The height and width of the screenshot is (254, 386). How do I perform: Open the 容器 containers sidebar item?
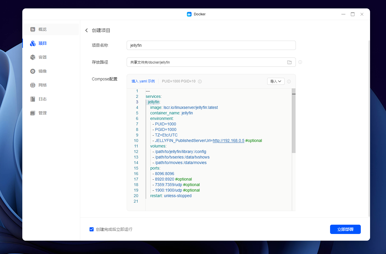coord(51,57)
